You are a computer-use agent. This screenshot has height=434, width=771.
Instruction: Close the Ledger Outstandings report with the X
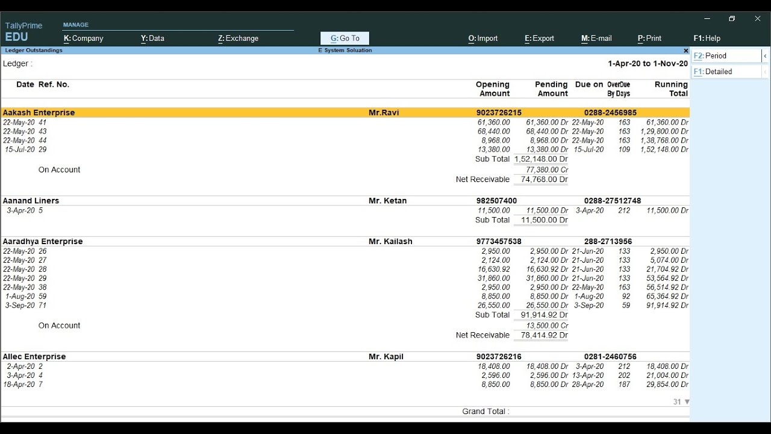[685, 51]
